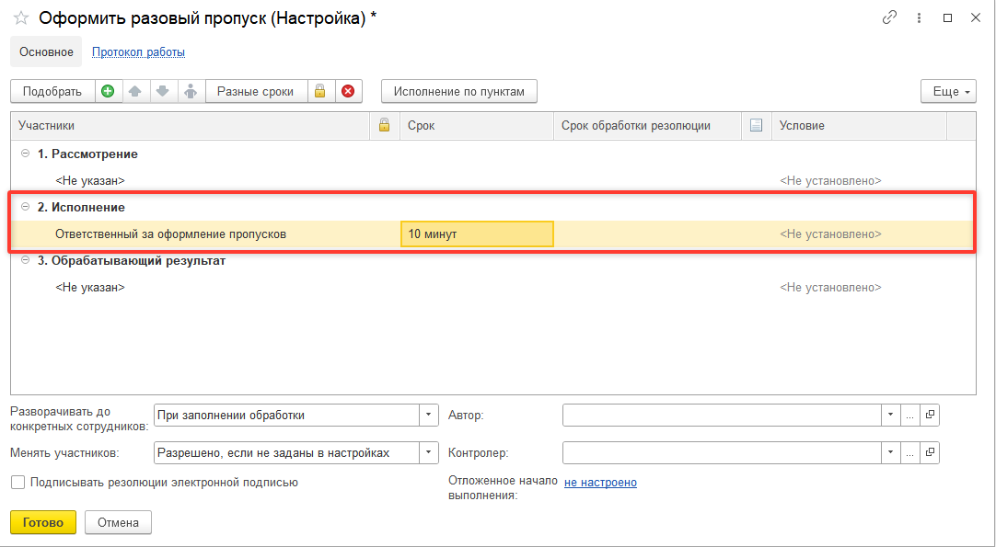
Task: Open the Автор value in a new window
Action: pos(930,415)
